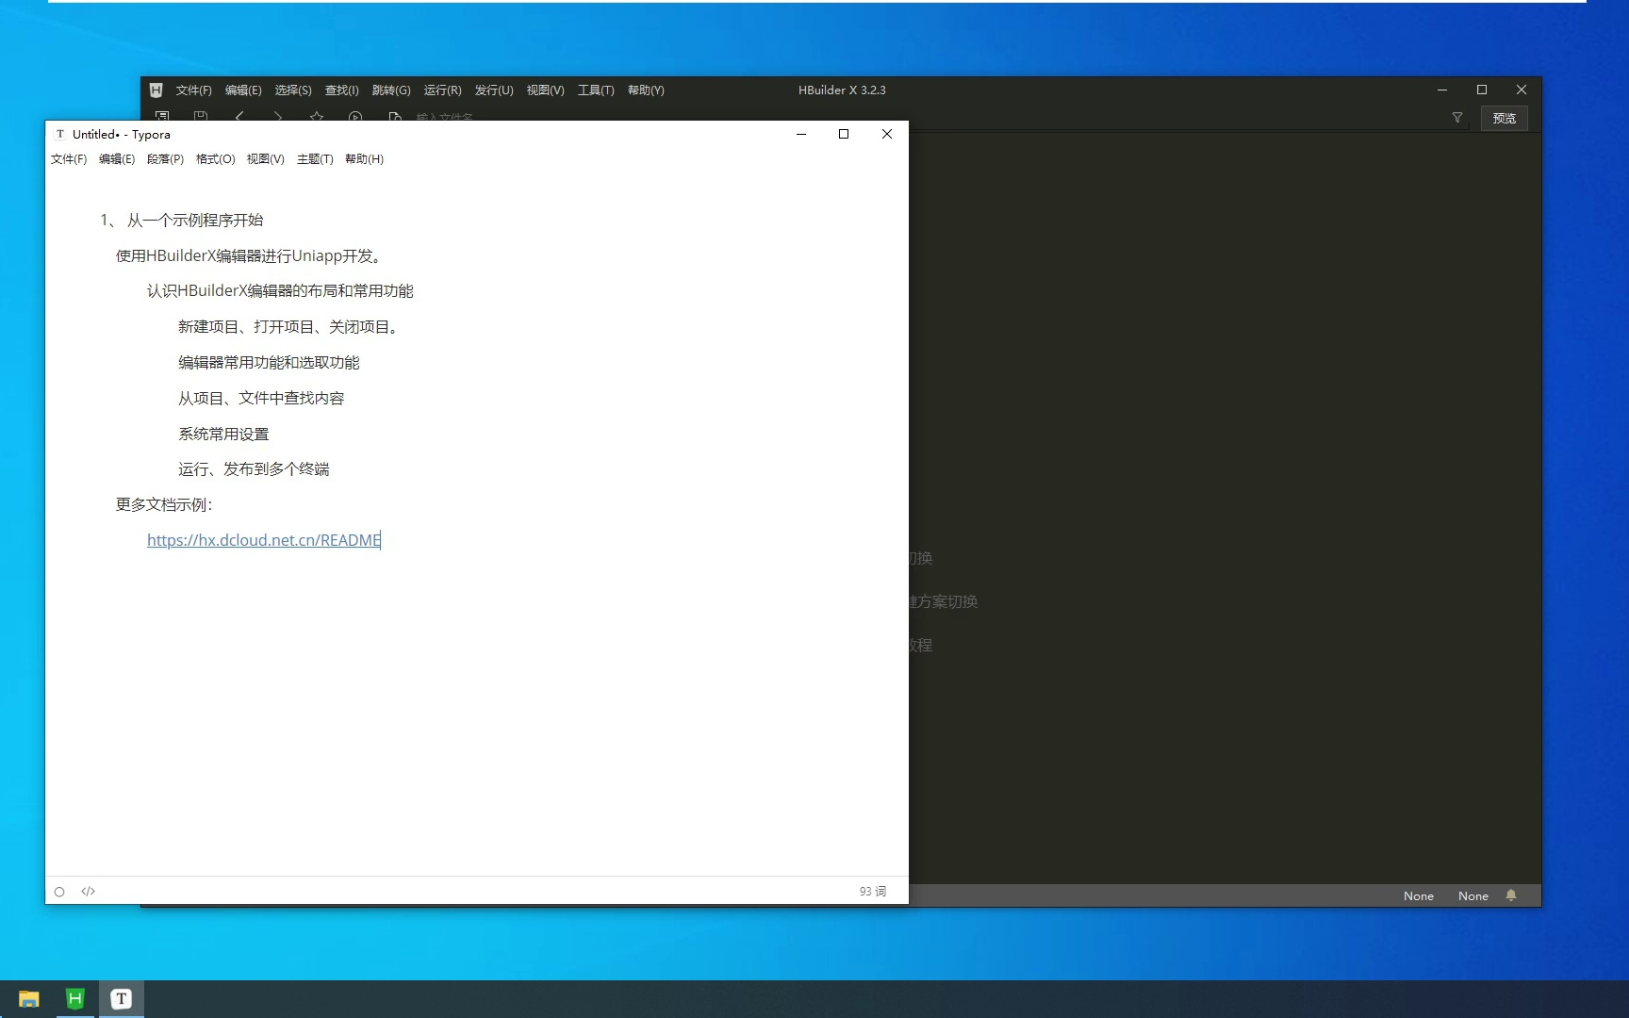Click the HBuilder X bookmark star icon
Image resolution: width=1629 pixels, height=1018 pixels.
pos(317,116)
